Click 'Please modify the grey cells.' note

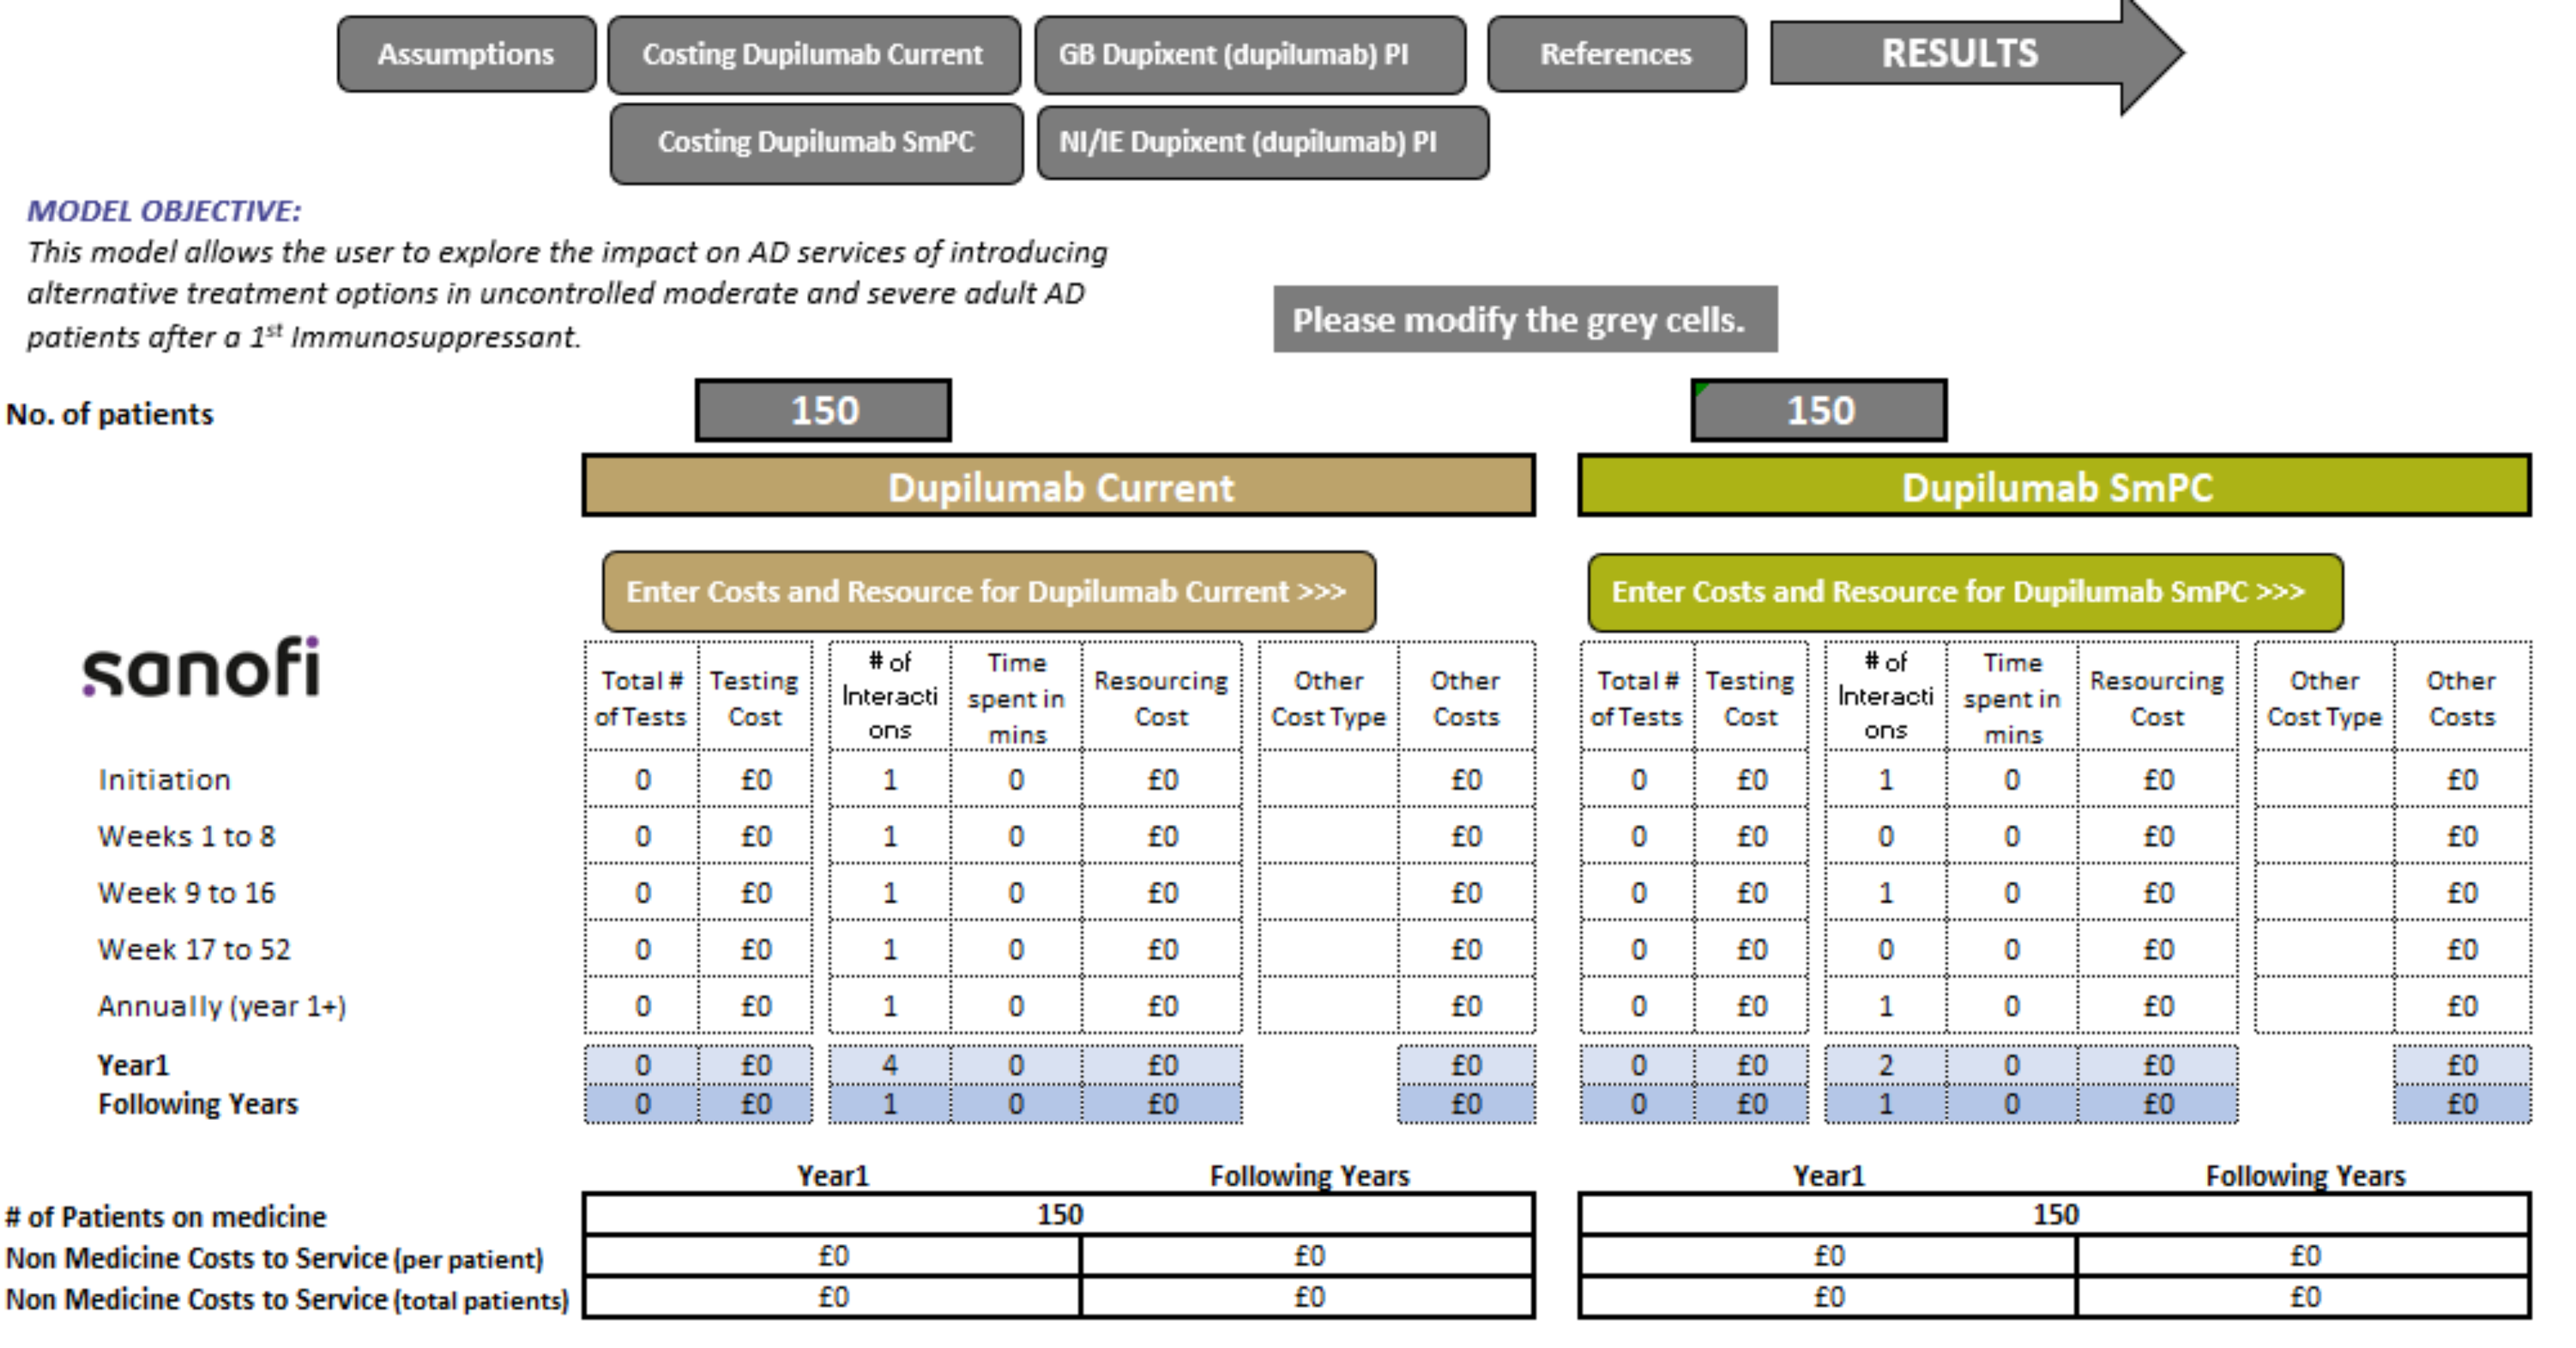pyautogui.click(x=1525, y=319)
